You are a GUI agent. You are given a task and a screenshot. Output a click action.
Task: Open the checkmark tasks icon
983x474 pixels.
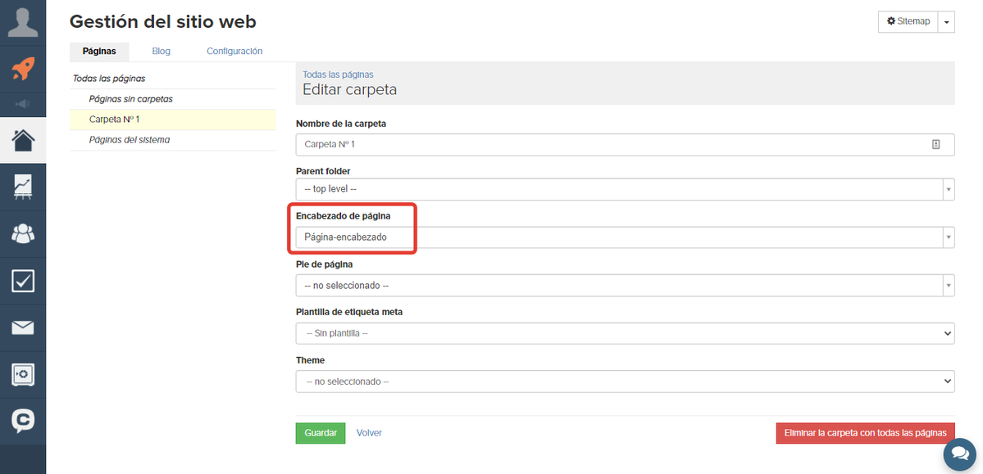(x=23, y=281)
